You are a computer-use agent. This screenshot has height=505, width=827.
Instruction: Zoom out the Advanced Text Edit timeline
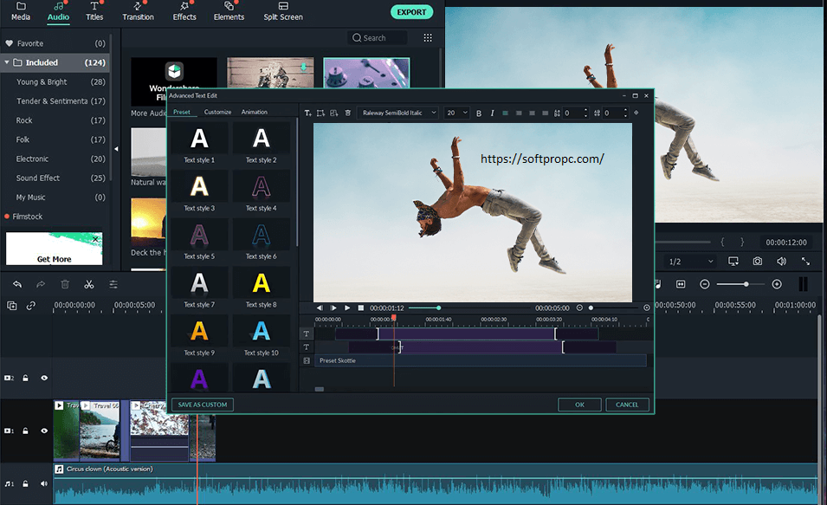tap(579, 308)
